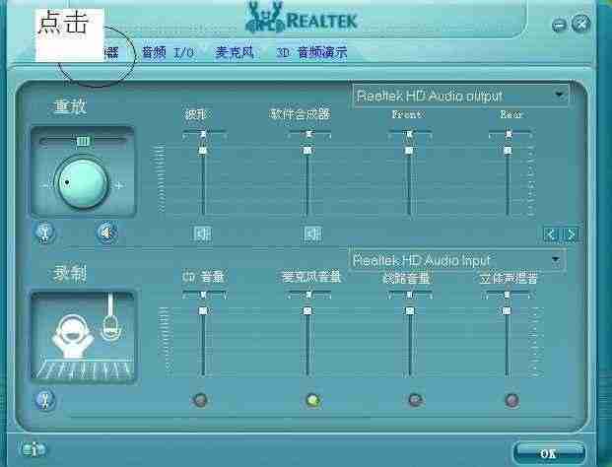Select 线路音量 as the recording source
Viewport: 612px width, 467px height.
coord(415,400)
